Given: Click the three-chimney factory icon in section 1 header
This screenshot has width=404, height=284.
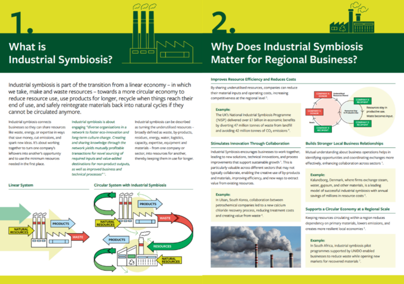Looking at the screenshot, I should pos(162,33).
